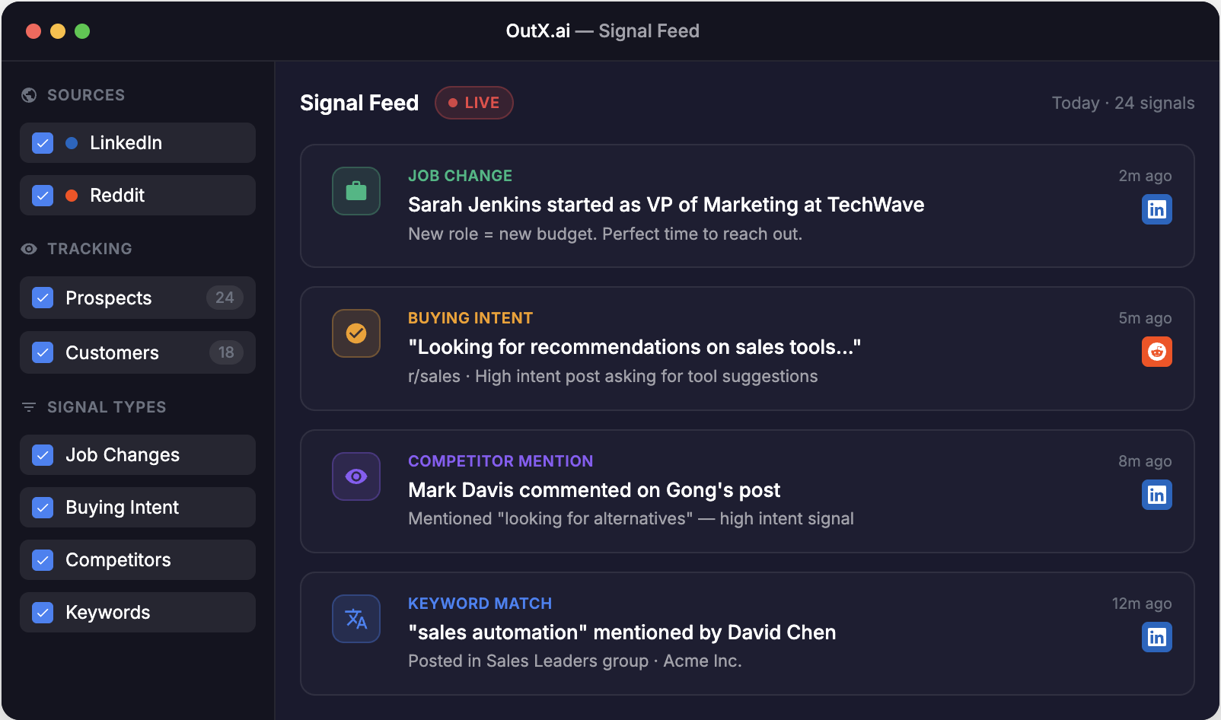This screenshot has width=1221, height=720.
Task: Toggle the Prospects tracking checkbox
Action: [43, 298]
